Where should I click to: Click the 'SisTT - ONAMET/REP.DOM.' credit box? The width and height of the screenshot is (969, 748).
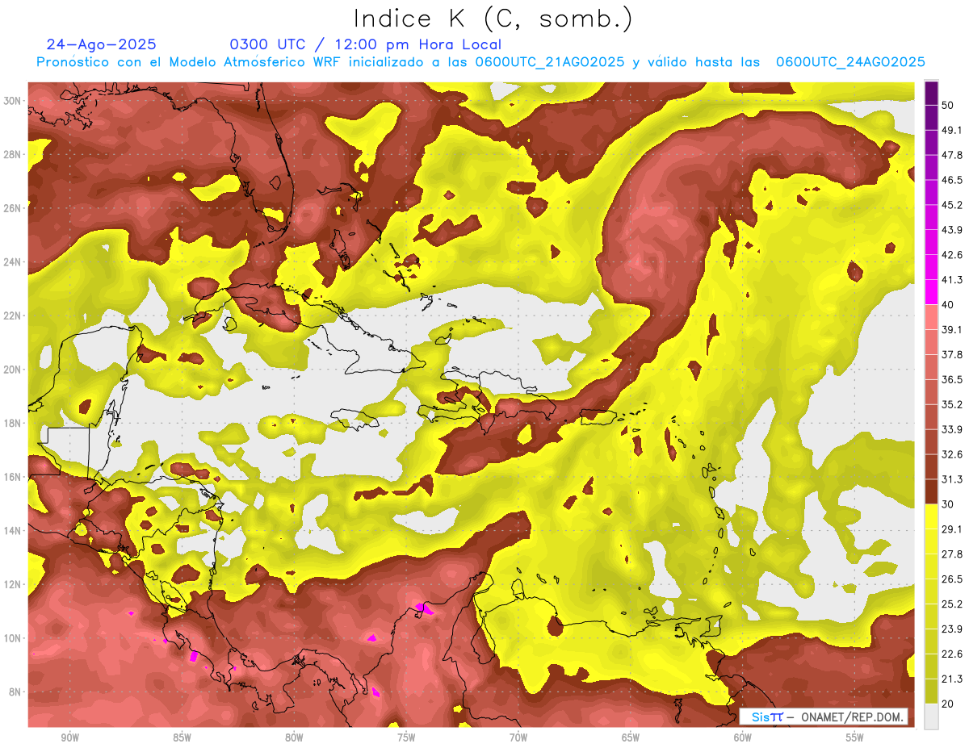[x=824, y=717]
